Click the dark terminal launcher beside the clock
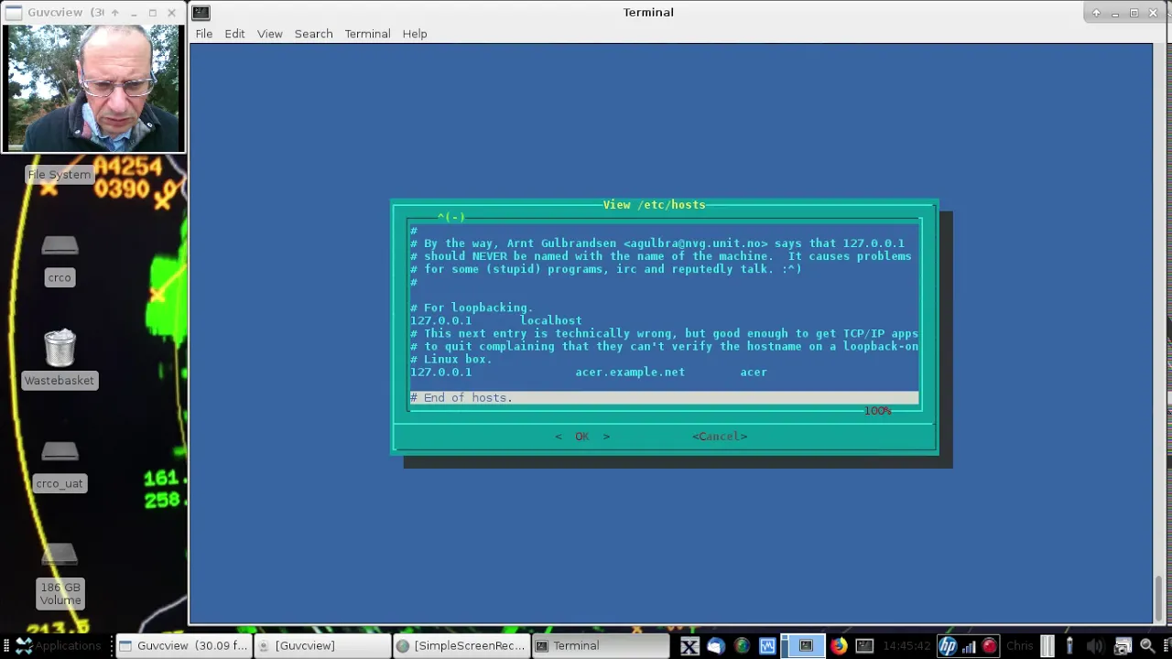 pos(864,646)
